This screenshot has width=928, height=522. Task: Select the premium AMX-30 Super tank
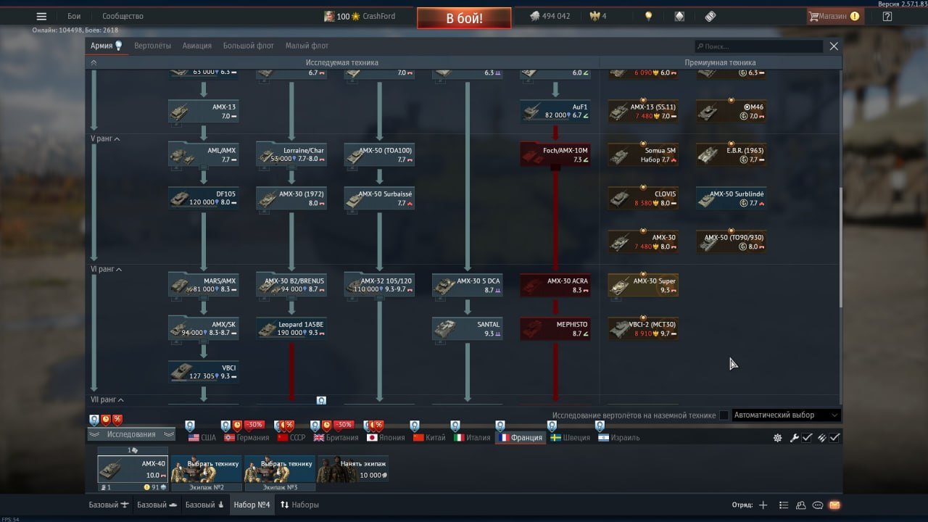[x=643, y=286]
